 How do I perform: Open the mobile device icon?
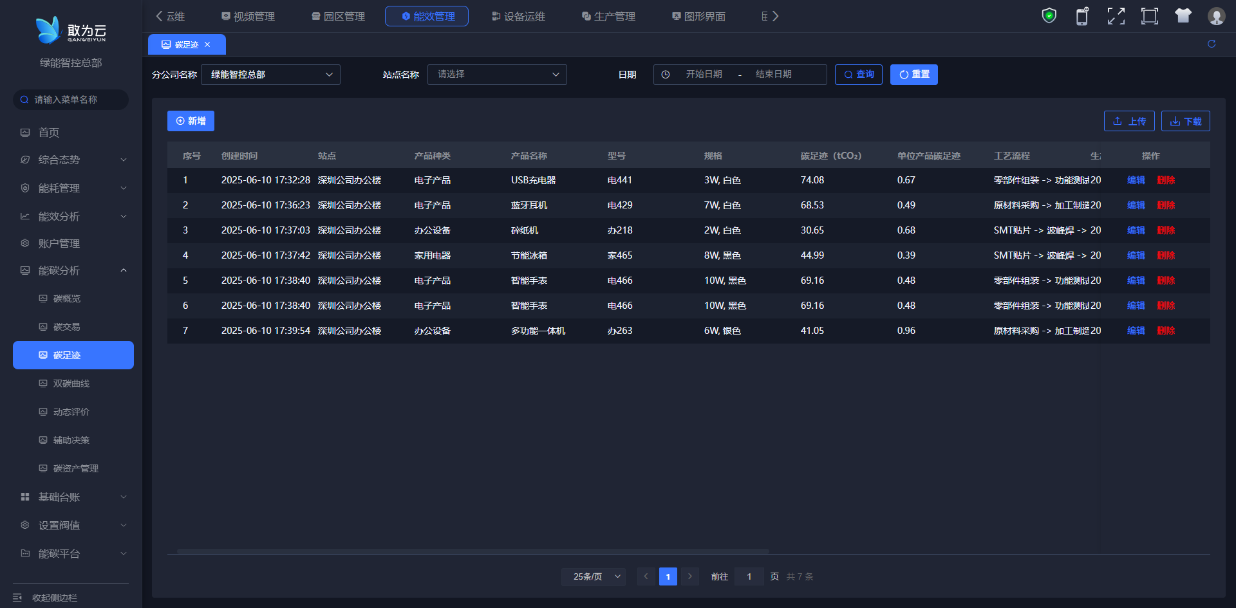[1082, 16]
